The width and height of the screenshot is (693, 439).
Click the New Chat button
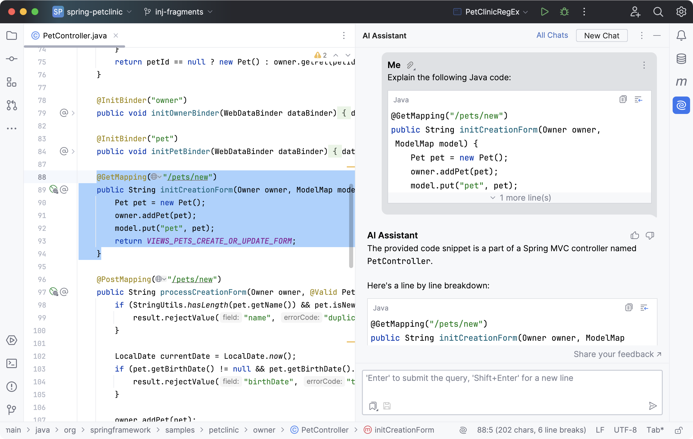pos(602,35)
